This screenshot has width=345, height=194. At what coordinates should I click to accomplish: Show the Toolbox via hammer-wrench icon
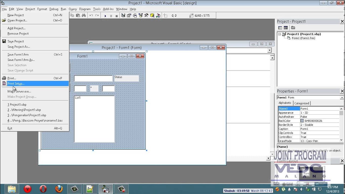(146, 16)
